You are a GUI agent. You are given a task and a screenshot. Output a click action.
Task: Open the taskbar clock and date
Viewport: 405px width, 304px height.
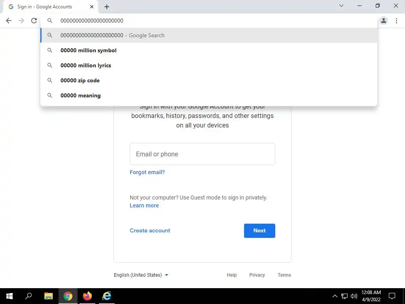click(x=371, y=296)
